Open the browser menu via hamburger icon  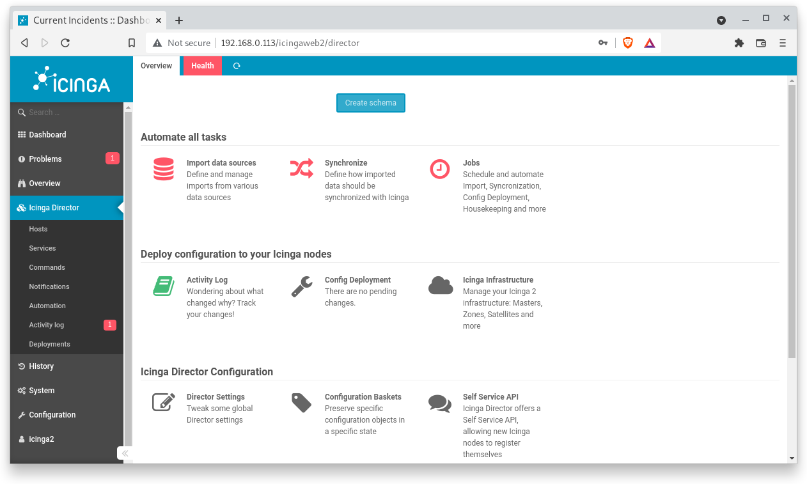click(782, 43)
